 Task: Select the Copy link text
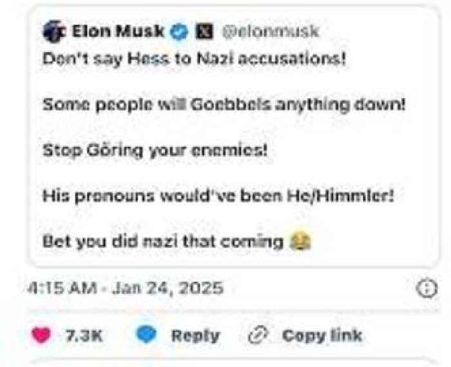(x=322, y=335)
